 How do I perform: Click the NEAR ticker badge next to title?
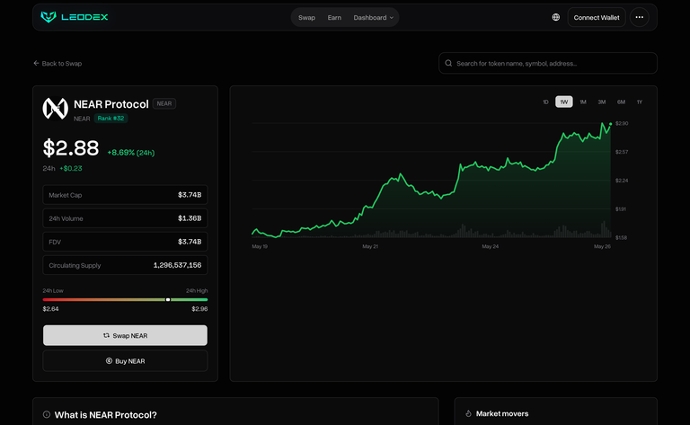(x=164, y=104)
